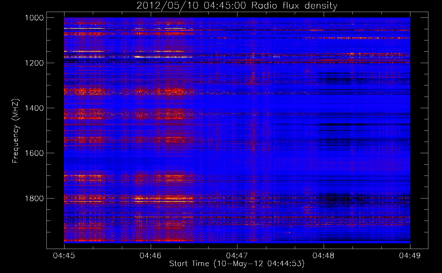The width and height of the screenshot is (442, 273).
Task: Click the 1800 frequency tick label
Action: coord(34,198)
